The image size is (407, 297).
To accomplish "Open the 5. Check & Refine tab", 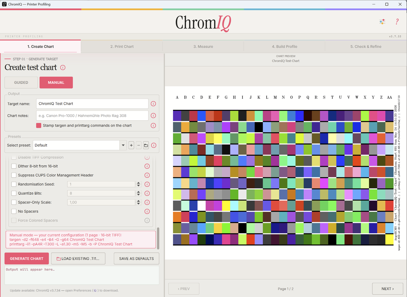I will [366, 46].
